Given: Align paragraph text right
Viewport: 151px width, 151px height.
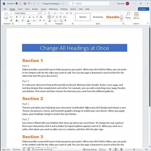Looking at the screenshot, I should coord(57,17).
